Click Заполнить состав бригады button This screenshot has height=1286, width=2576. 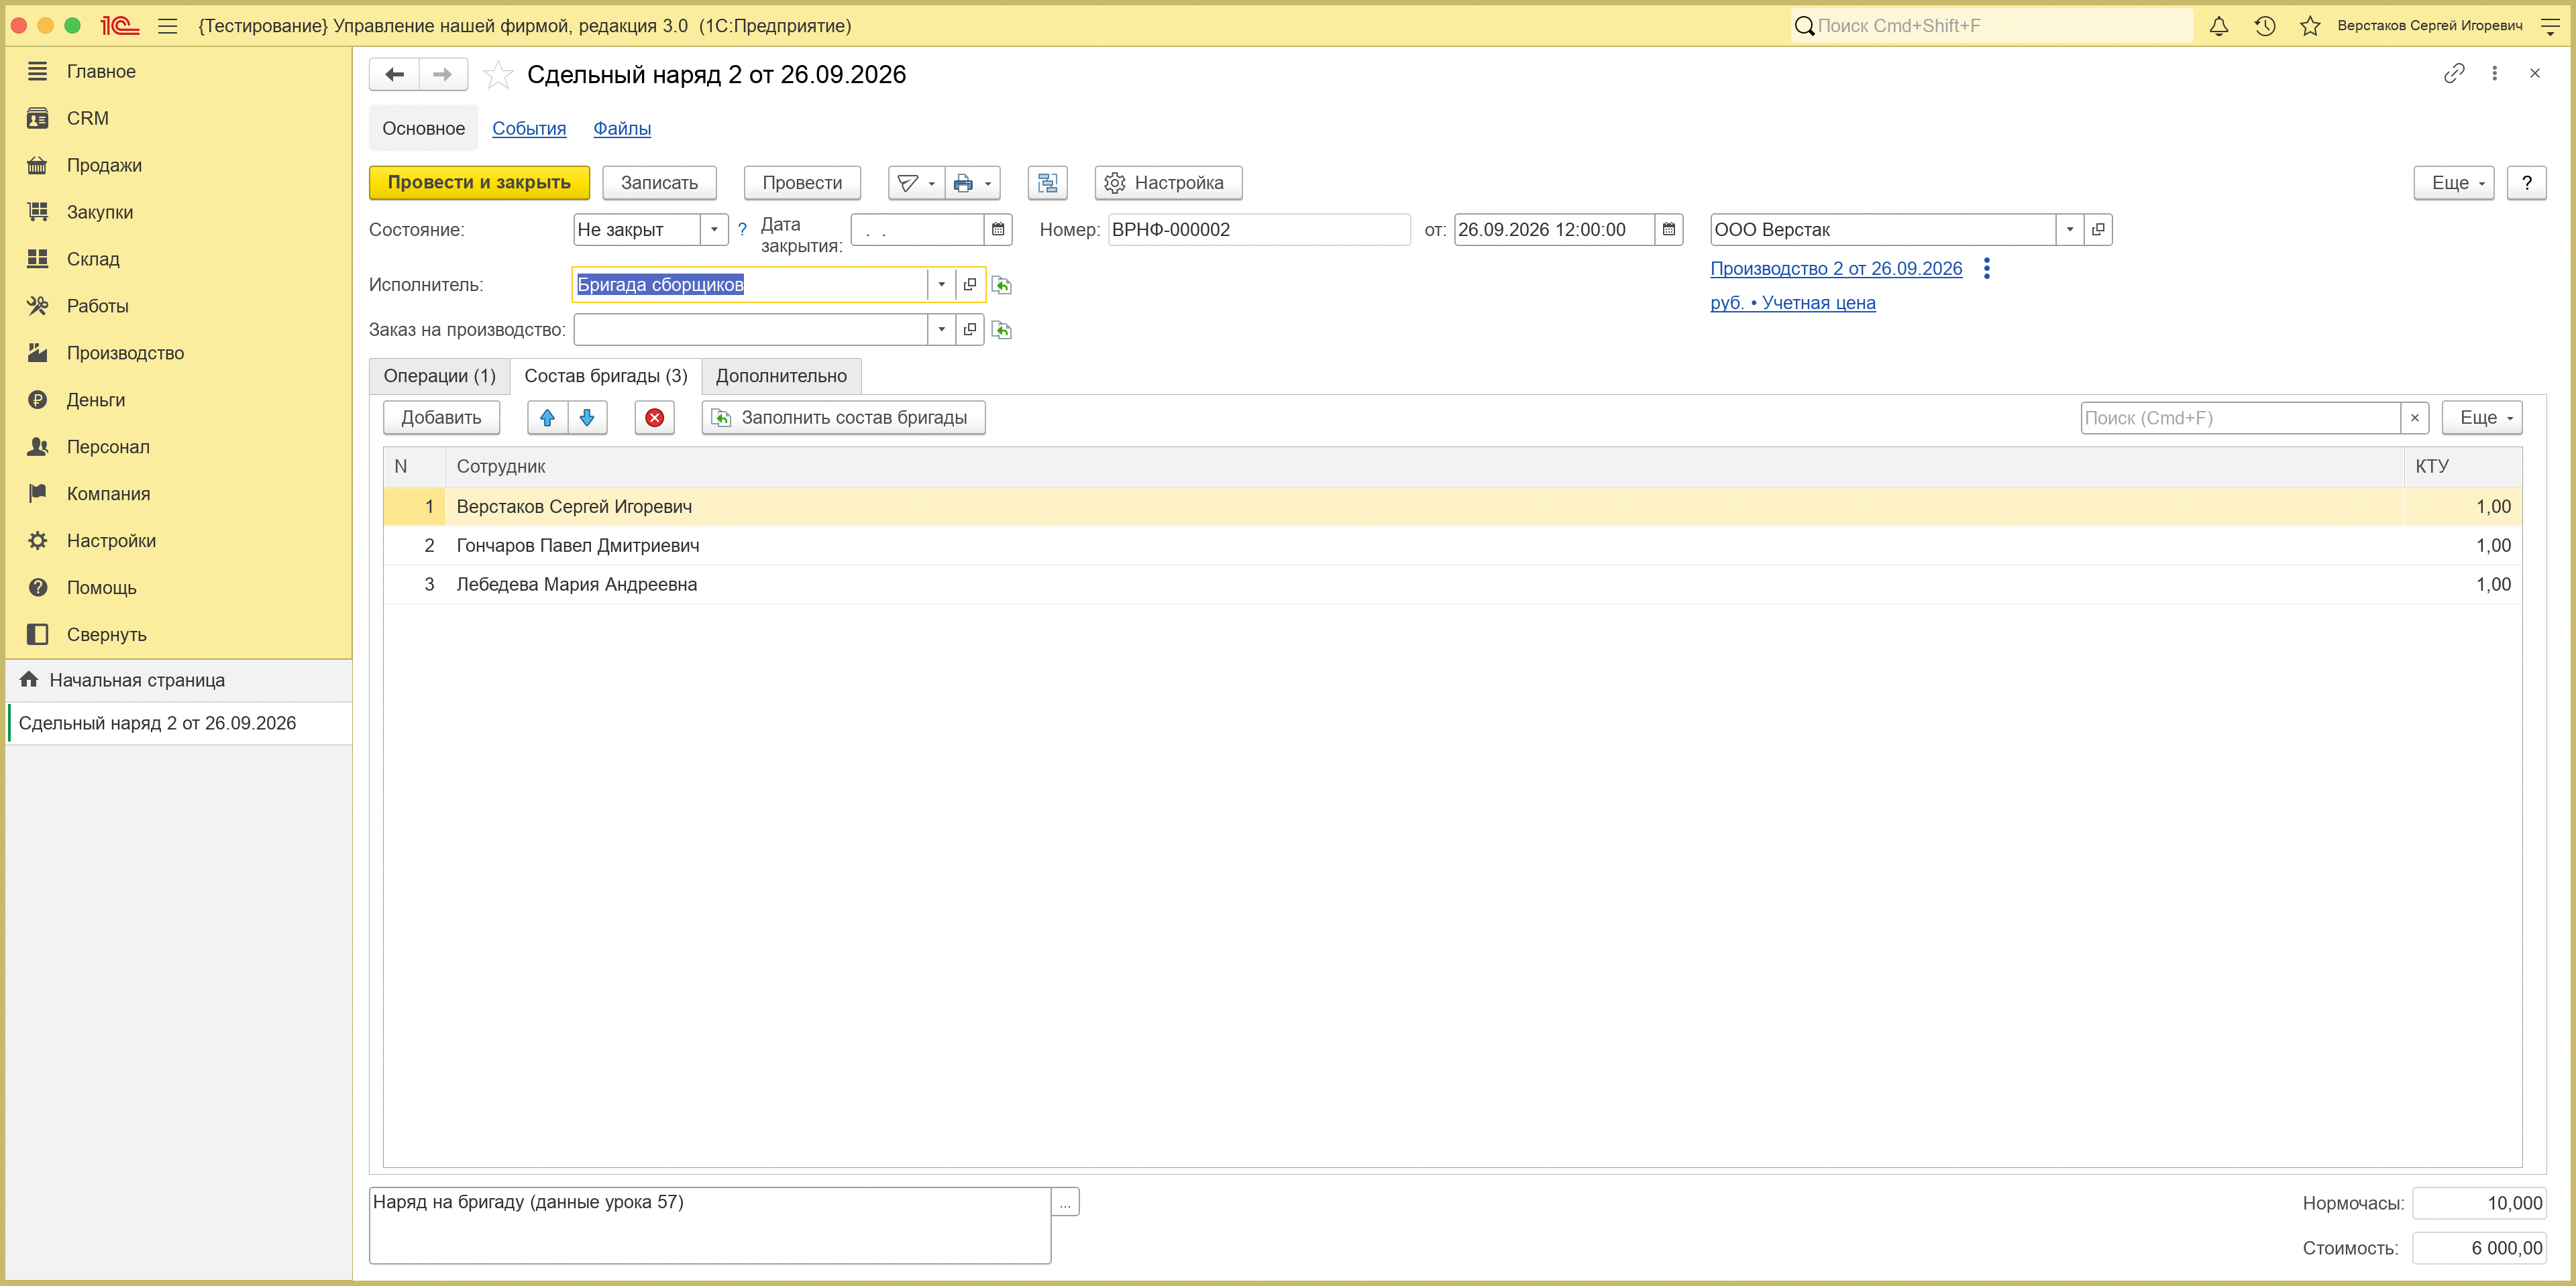[843, 418]
